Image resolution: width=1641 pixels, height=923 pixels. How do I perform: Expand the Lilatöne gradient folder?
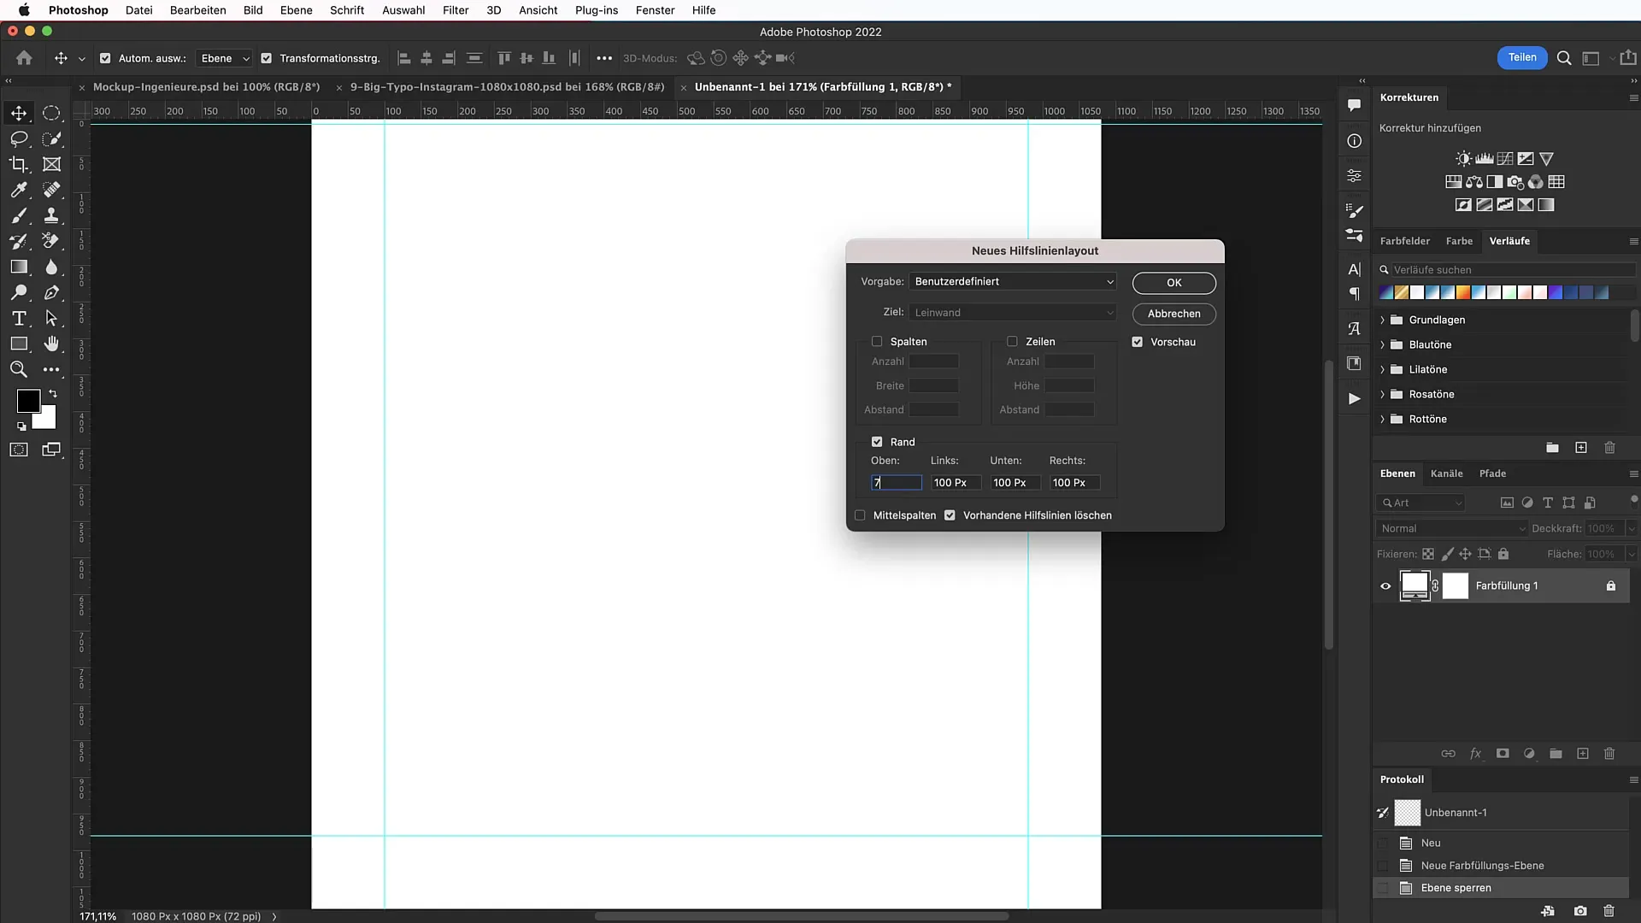pyautogui.click(x=1382, y=369)
